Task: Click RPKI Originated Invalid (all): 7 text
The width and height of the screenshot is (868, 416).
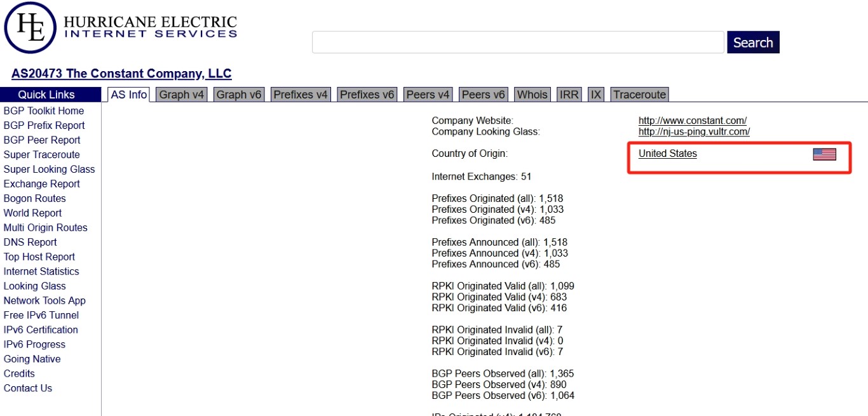Action: point(497,330)
